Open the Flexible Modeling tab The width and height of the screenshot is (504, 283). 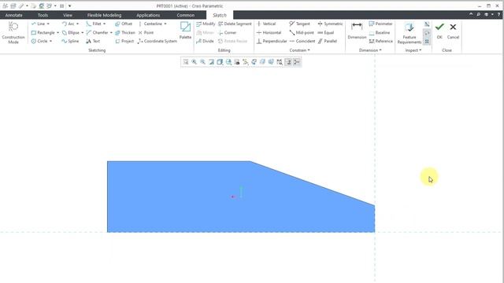point(104,15)
